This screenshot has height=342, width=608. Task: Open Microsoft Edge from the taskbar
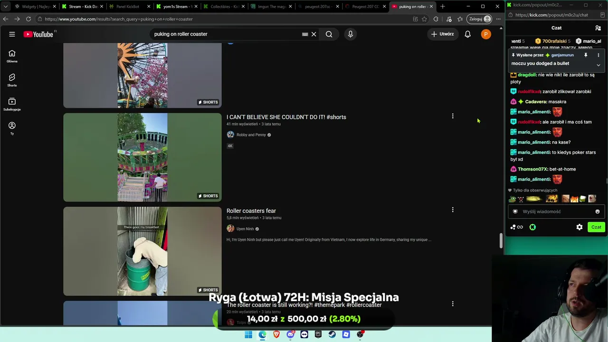coord(262,335)
